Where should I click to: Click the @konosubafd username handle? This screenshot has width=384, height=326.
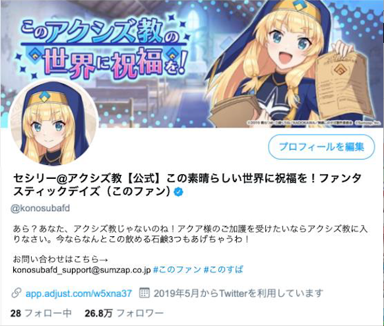click(x=40, y=209)
